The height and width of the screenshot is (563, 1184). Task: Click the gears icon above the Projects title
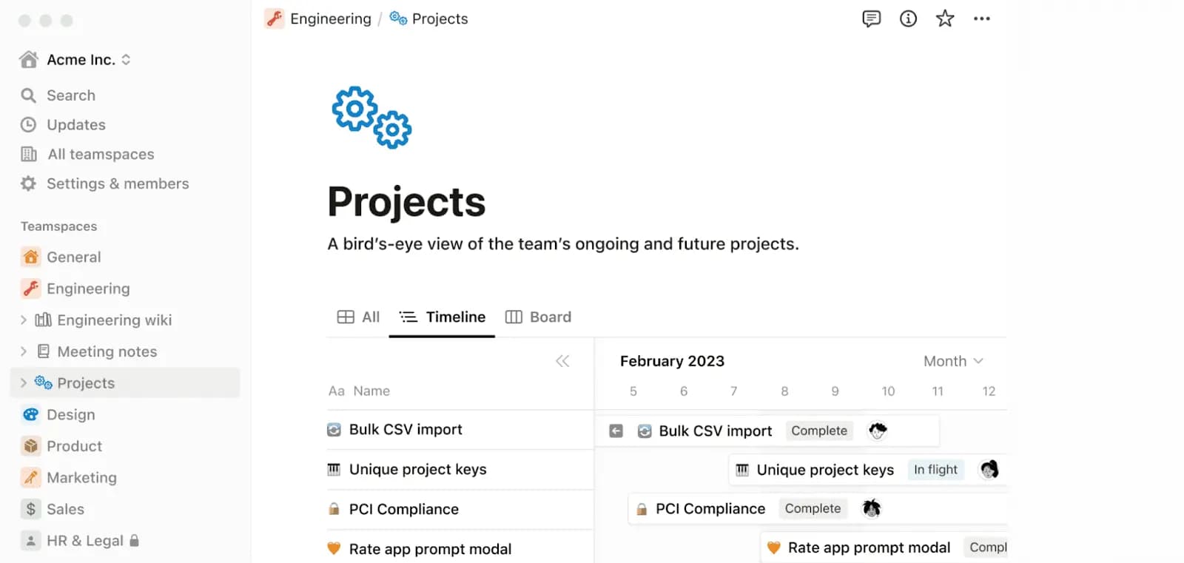(x=371, y=117)
